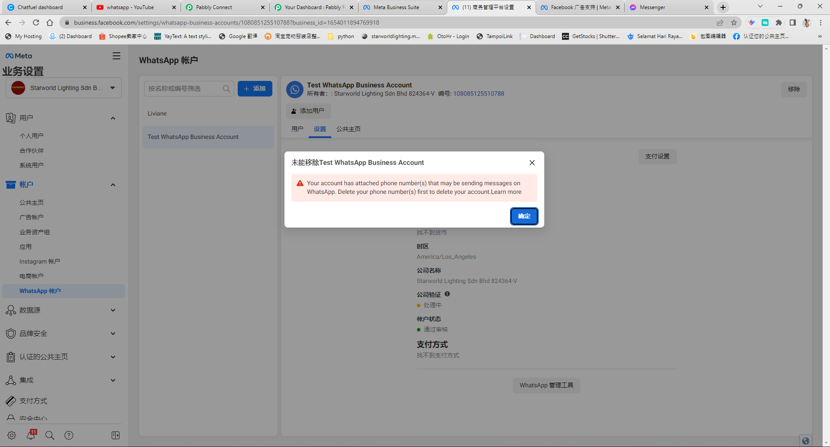Image resolution: width=830 pixels, height=447 pixels.
Task: Click the info icon beside 公司验证
Action: 447,294
